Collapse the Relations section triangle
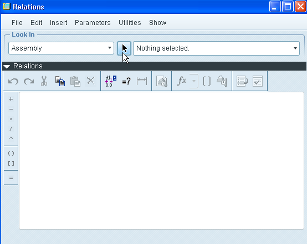This screenshot has width=307, height=244. tap(7, 67)
